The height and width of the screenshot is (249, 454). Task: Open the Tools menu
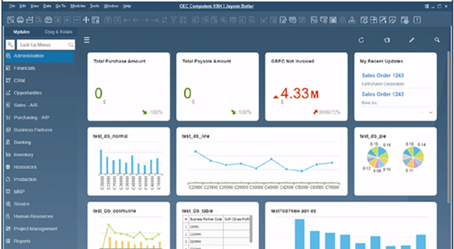point(95,6)
